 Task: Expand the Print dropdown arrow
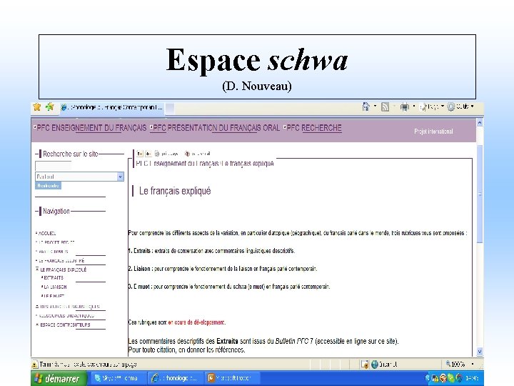[x=413, y=106]
